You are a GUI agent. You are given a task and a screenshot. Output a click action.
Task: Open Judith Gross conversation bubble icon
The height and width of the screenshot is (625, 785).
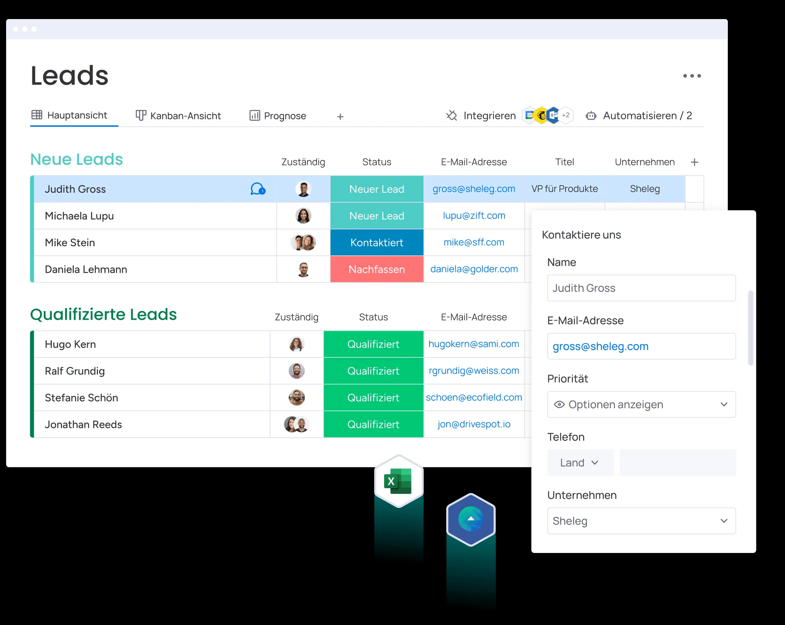(x=258, y=189)
